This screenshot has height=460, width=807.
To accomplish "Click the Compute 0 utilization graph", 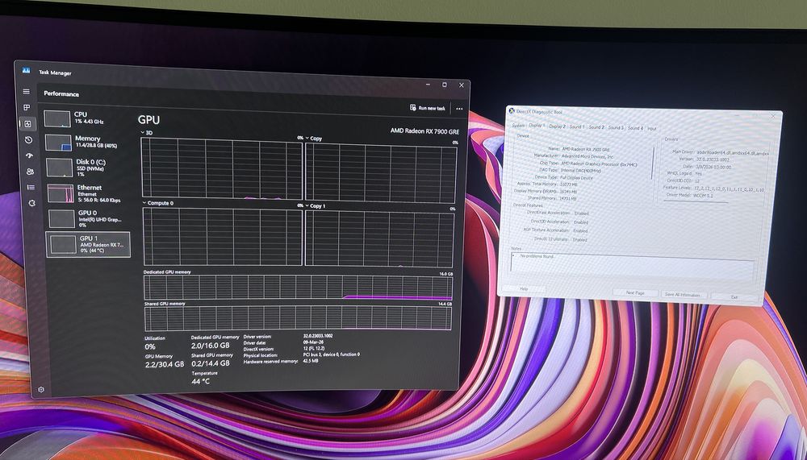I will point(223,236).
